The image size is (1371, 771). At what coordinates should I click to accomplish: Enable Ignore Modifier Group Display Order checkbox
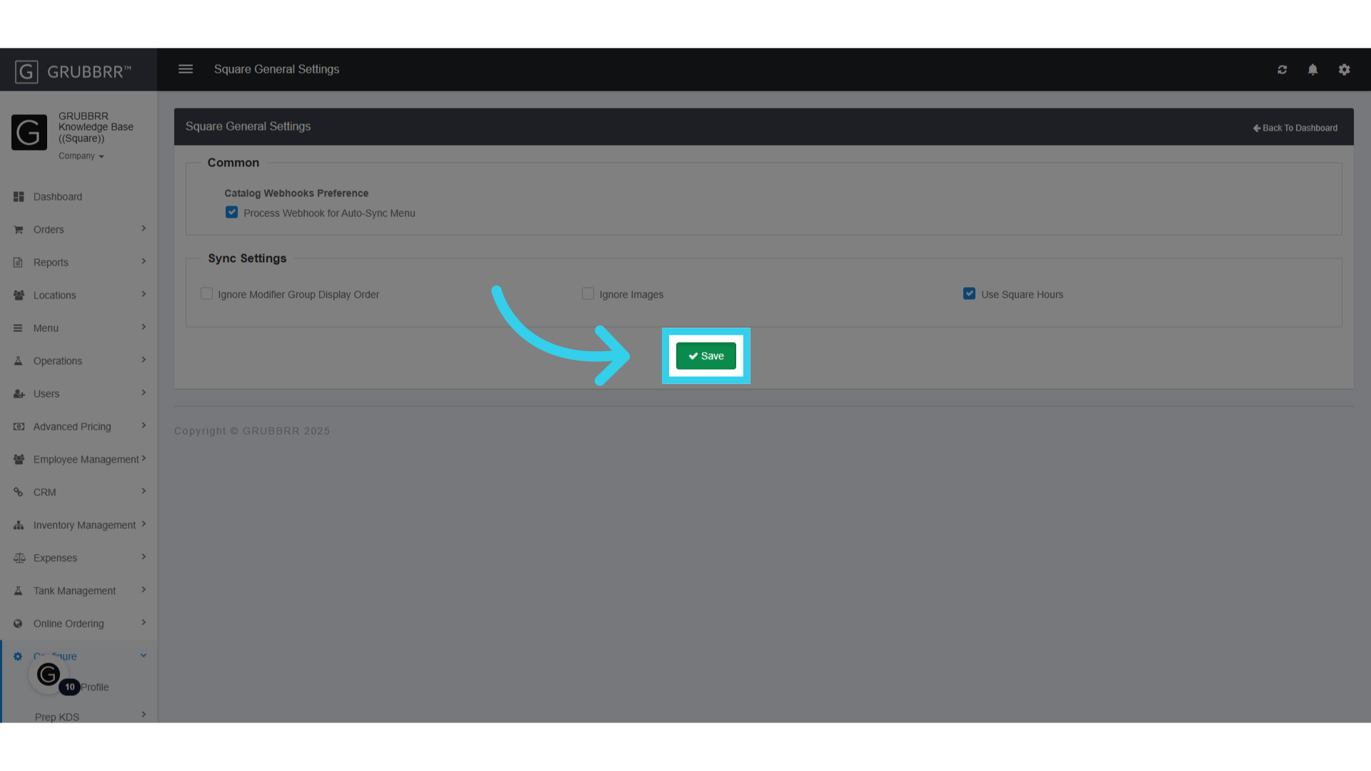[x=206, y=293]
